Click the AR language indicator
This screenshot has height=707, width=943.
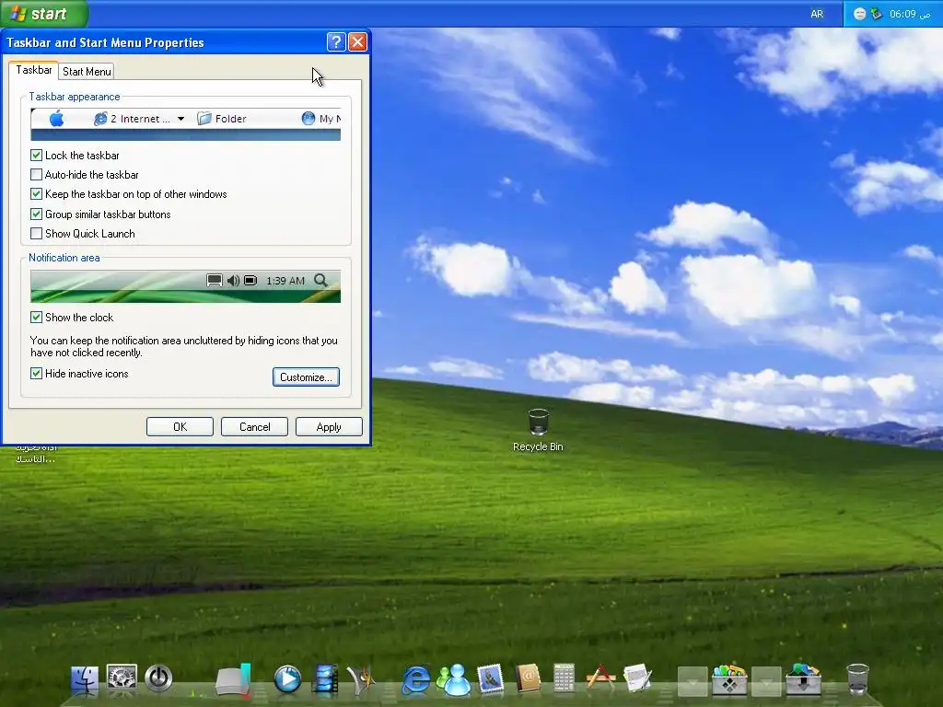817,14
